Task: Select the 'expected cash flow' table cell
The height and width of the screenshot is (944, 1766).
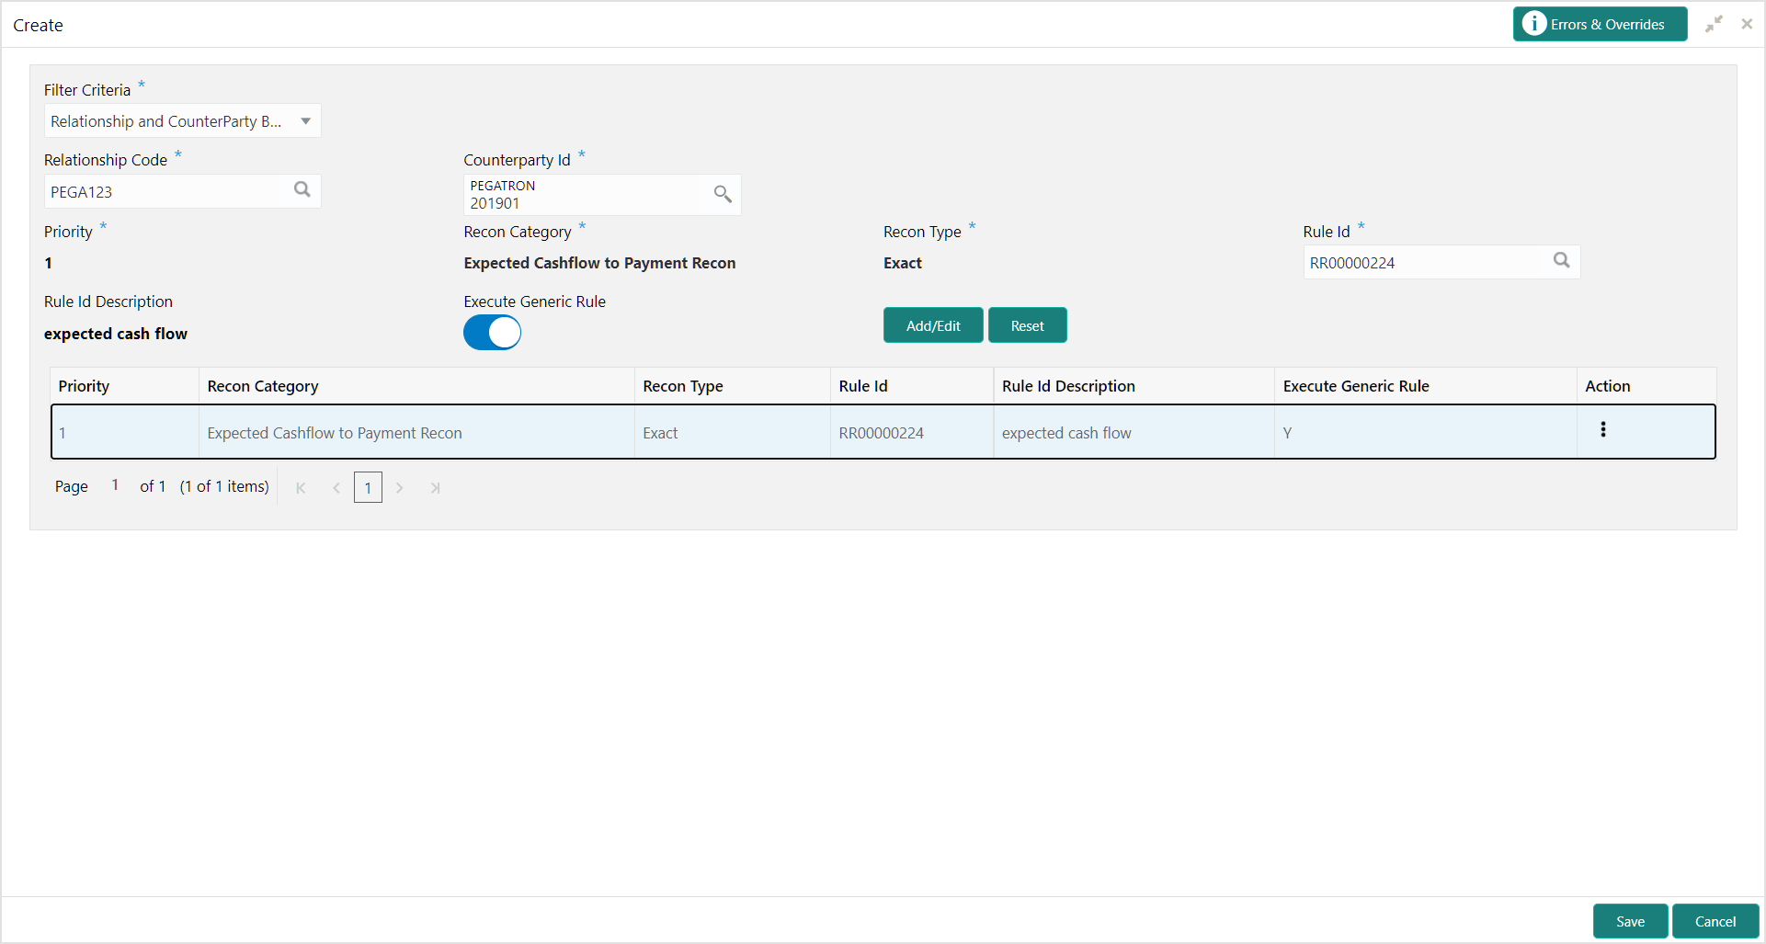Action: (x=1134, y=433)
